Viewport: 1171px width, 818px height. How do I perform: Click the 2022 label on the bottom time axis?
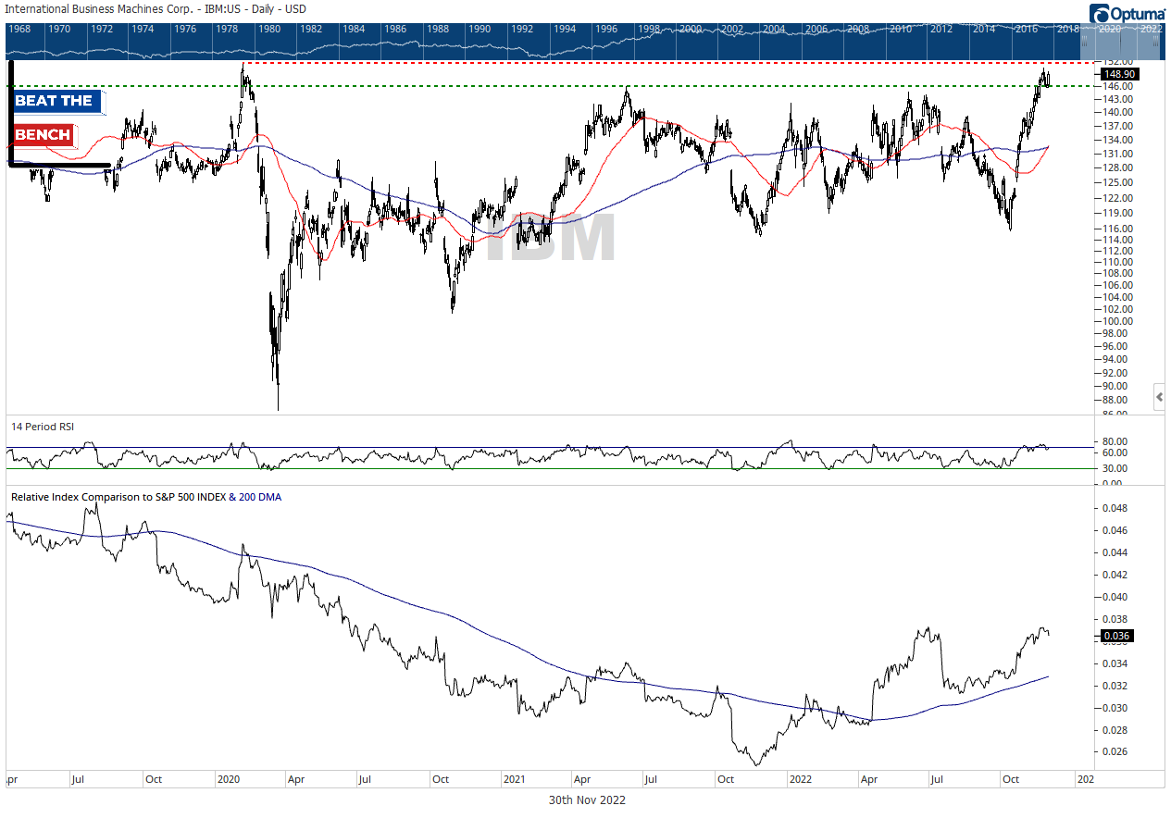(801, 779)
